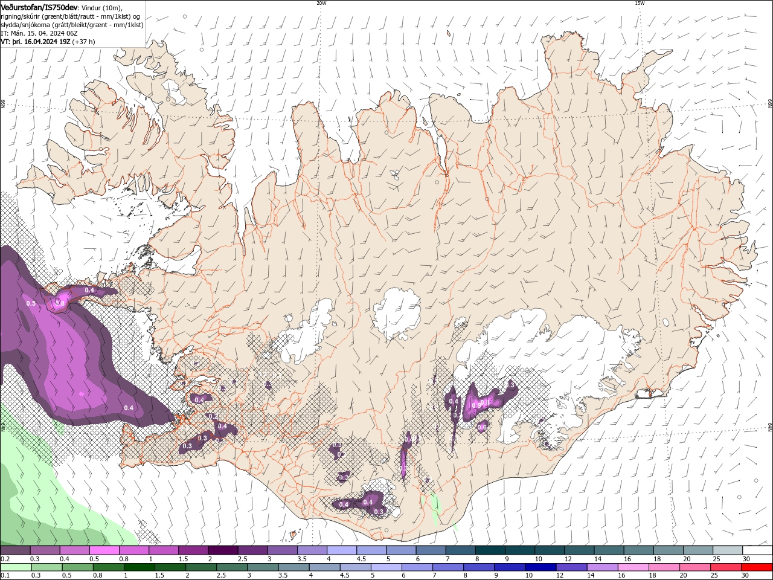The image size is (773, 580).
Task: Pick lower legend swatch between 4 and 4.5
Action: (x=324, y=567)
